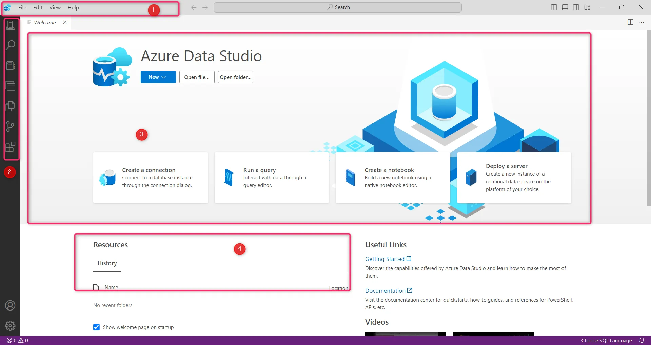Click the Location column header
Screen dimensions: 651x345
pyautogui.click(x=338, y=288)
